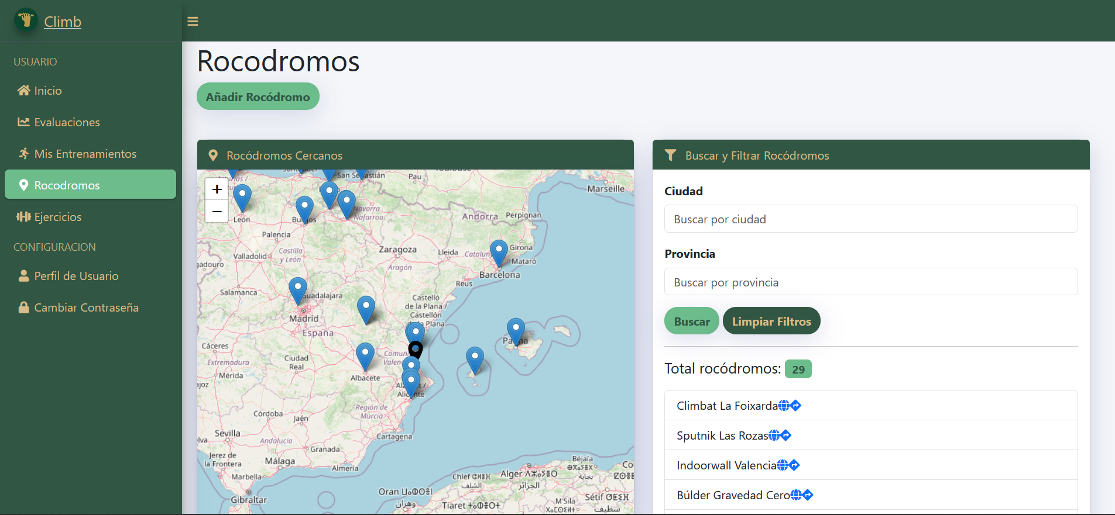
Task: Navigate to the Evaluaciones page
Action: 67,122
